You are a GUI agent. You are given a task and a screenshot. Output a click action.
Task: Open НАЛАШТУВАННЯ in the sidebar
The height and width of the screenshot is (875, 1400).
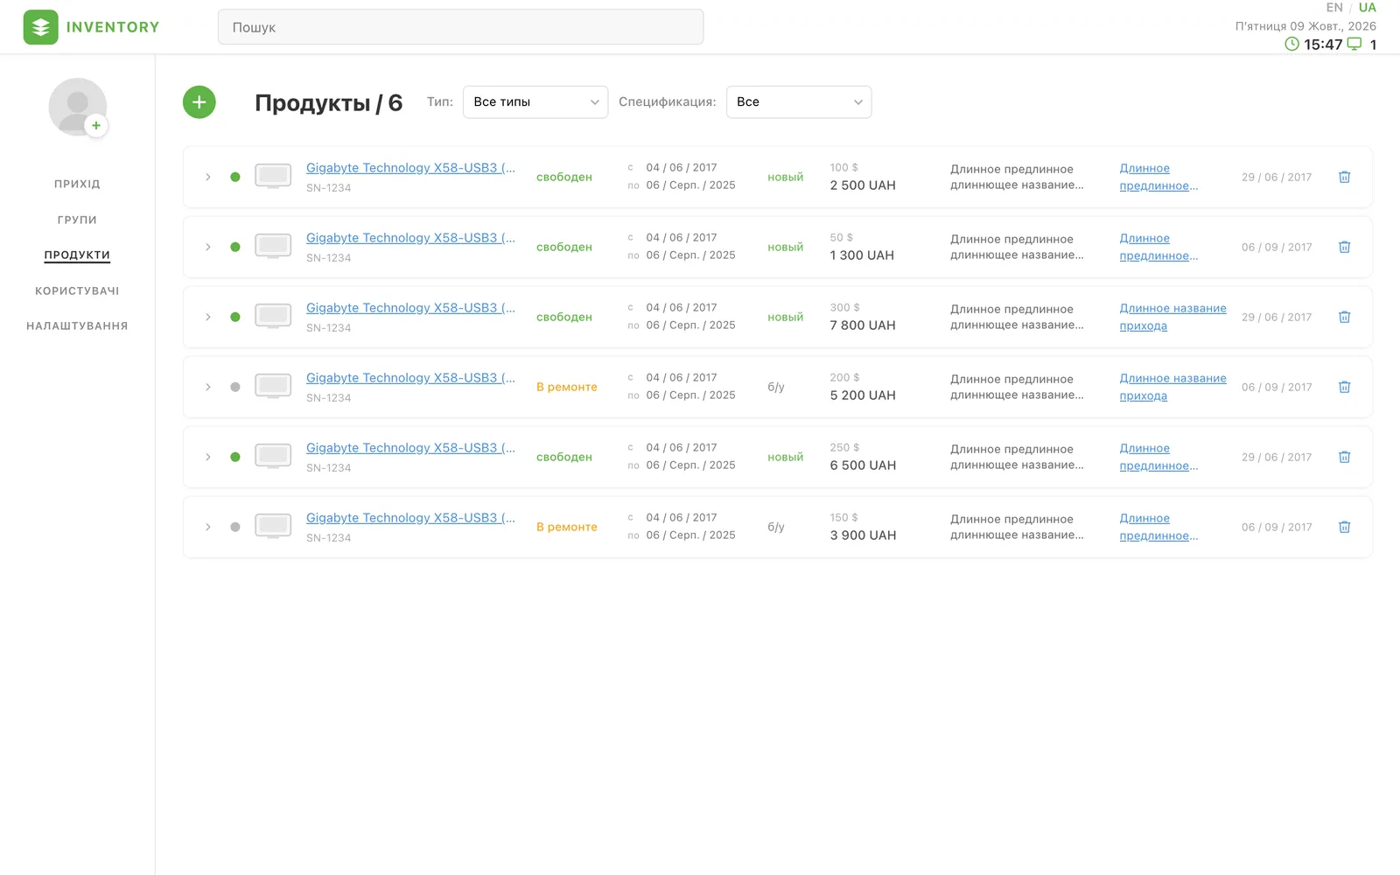[77, 326]
